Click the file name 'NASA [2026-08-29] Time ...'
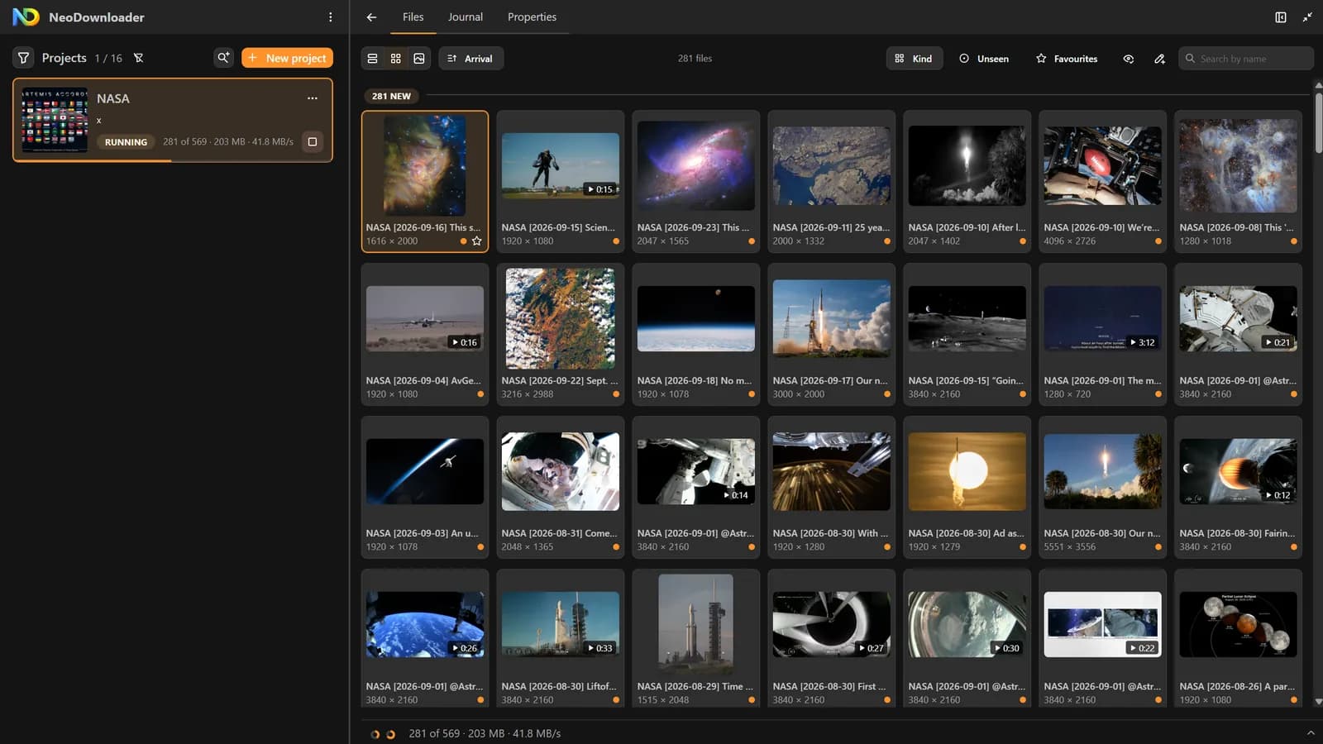The image size is (1323, 744). pos(695,686)
